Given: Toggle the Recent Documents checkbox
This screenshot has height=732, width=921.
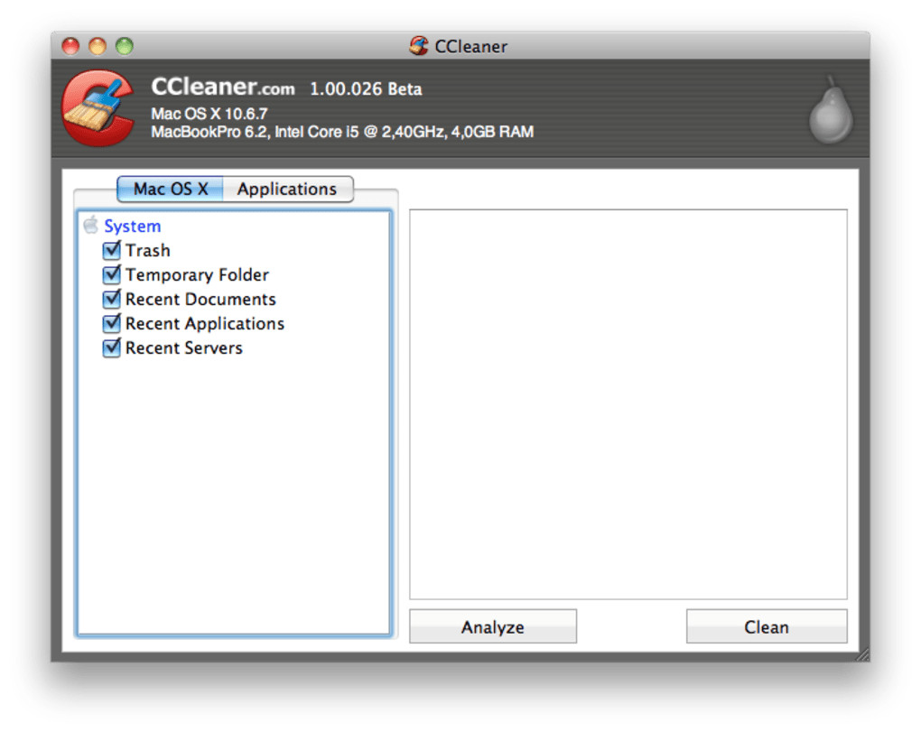Looking at the screenshot, I should point(112,299).
